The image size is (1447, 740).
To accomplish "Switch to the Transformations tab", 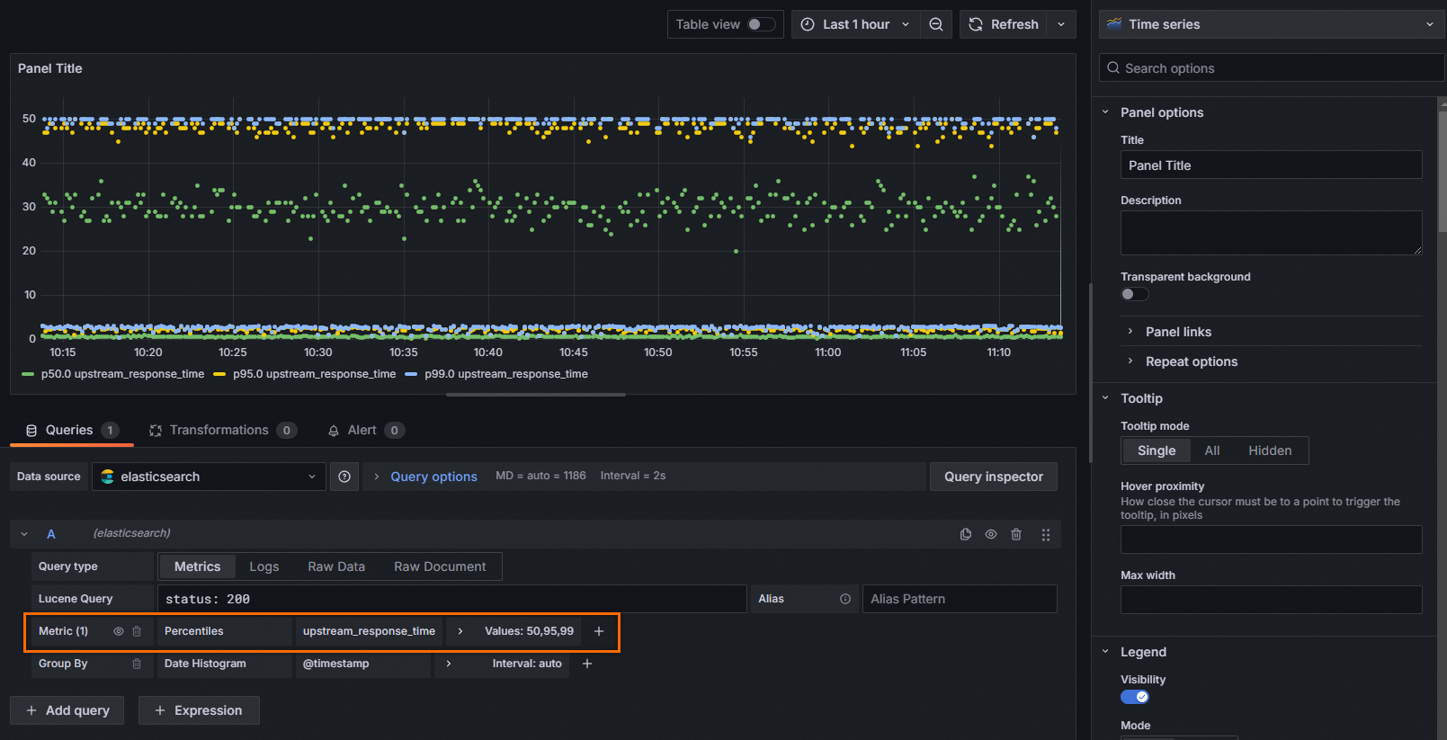I will pyautogui.click(x=219, y=430).
